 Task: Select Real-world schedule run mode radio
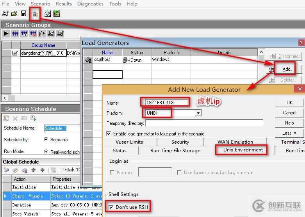coord(46,151)
